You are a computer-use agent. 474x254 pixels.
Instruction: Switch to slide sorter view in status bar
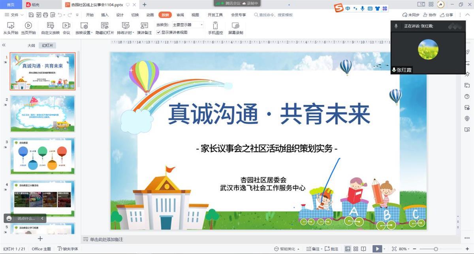[x=356, y=249]
